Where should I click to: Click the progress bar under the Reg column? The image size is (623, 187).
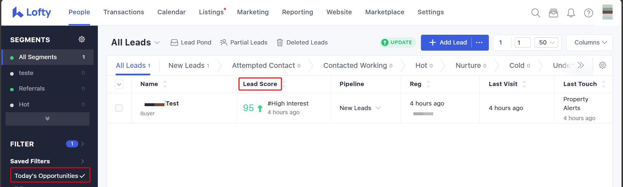pyautogui.click(x=423, y=114)
